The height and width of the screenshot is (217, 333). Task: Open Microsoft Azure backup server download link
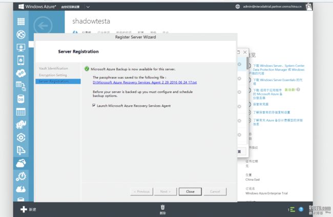[267, 94]
